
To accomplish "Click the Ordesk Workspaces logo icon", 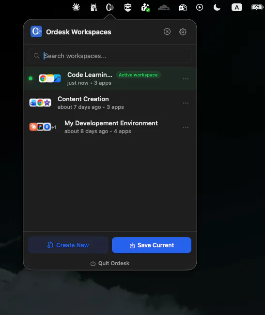I will [36, 31].
